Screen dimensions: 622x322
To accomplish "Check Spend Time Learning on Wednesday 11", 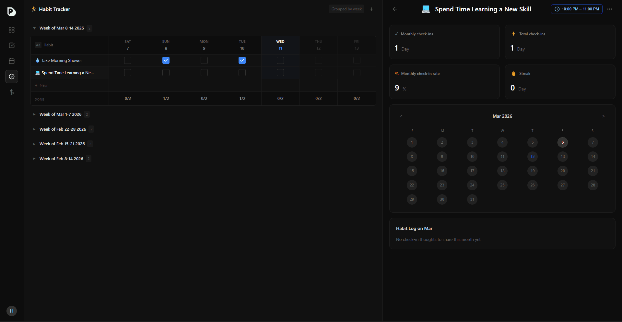I will point(280,73).
